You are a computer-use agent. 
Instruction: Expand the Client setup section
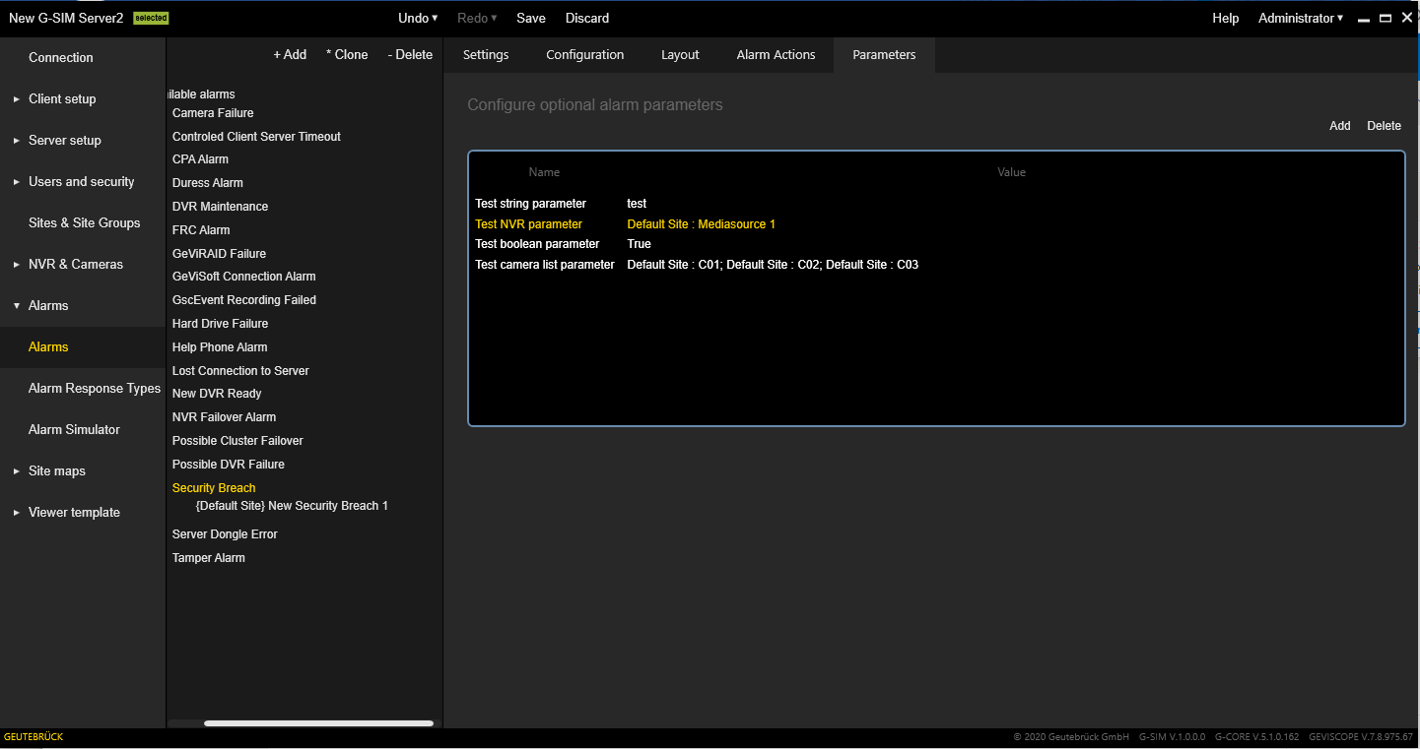(62, 98)
